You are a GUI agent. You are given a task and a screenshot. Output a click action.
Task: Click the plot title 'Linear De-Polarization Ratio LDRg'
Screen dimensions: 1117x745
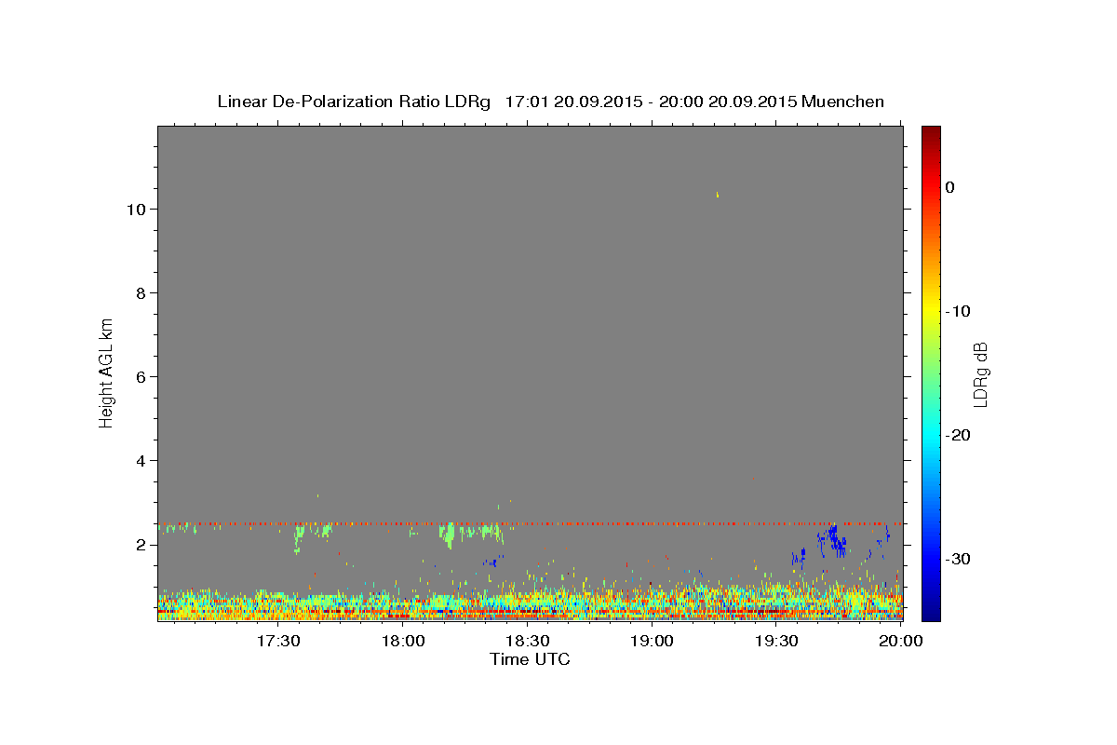(x=354, y=102)
